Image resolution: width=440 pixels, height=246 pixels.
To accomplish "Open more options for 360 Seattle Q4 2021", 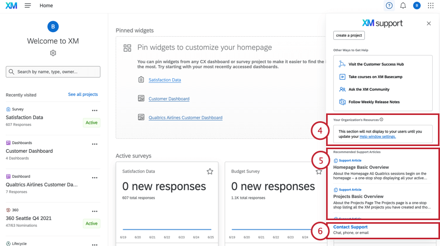I will [x=95, y=211].
